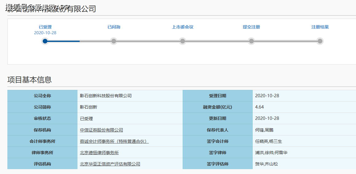The width and height of the screenshot is (356, 174).
Task: Click the 受理日期 label cell
Action: click(218, 96)
